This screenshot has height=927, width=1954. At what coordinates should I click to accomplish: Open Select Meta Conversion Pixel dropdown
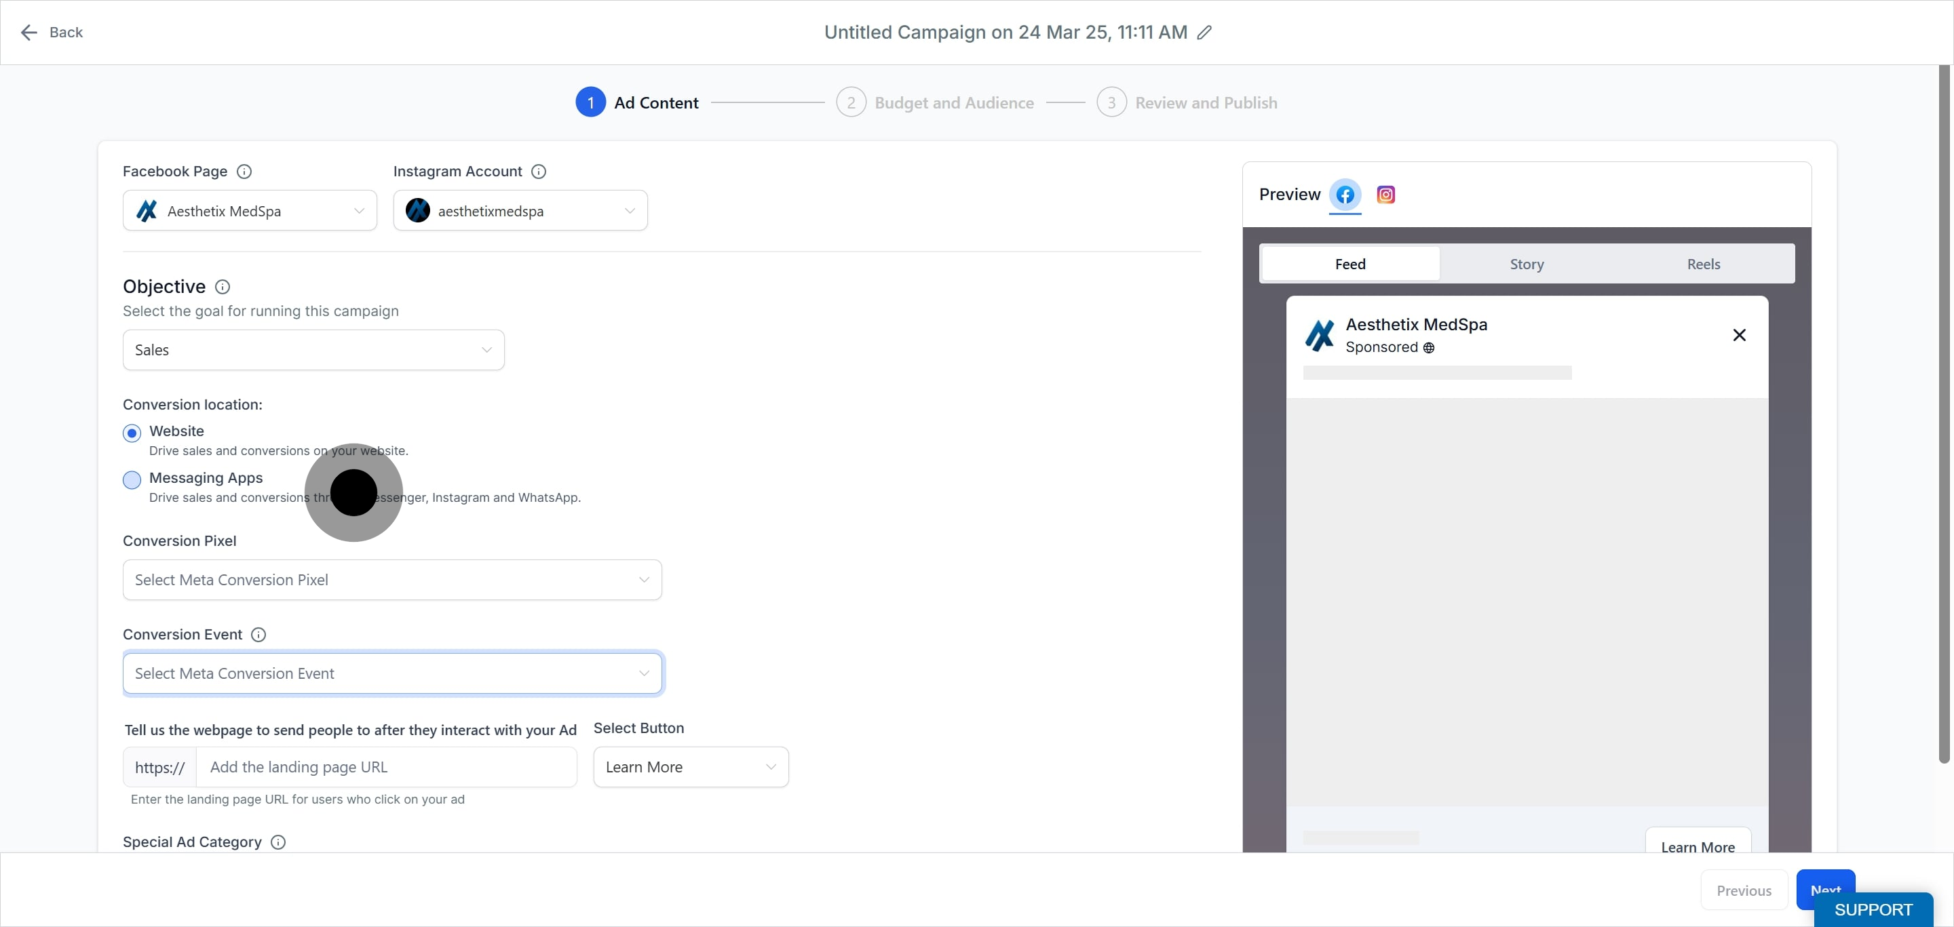coord(392,580)
